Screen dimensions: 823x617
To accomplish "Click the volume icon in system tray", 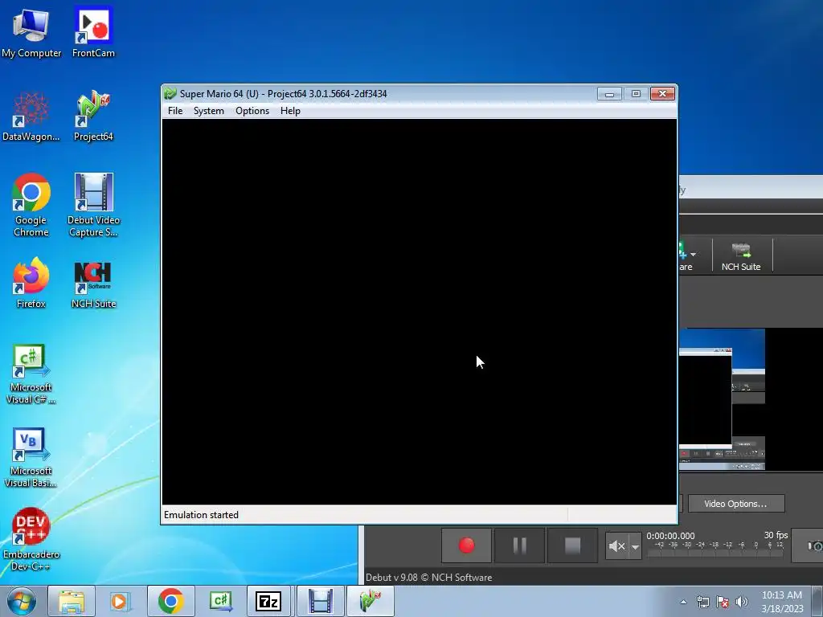I will 742,602.
